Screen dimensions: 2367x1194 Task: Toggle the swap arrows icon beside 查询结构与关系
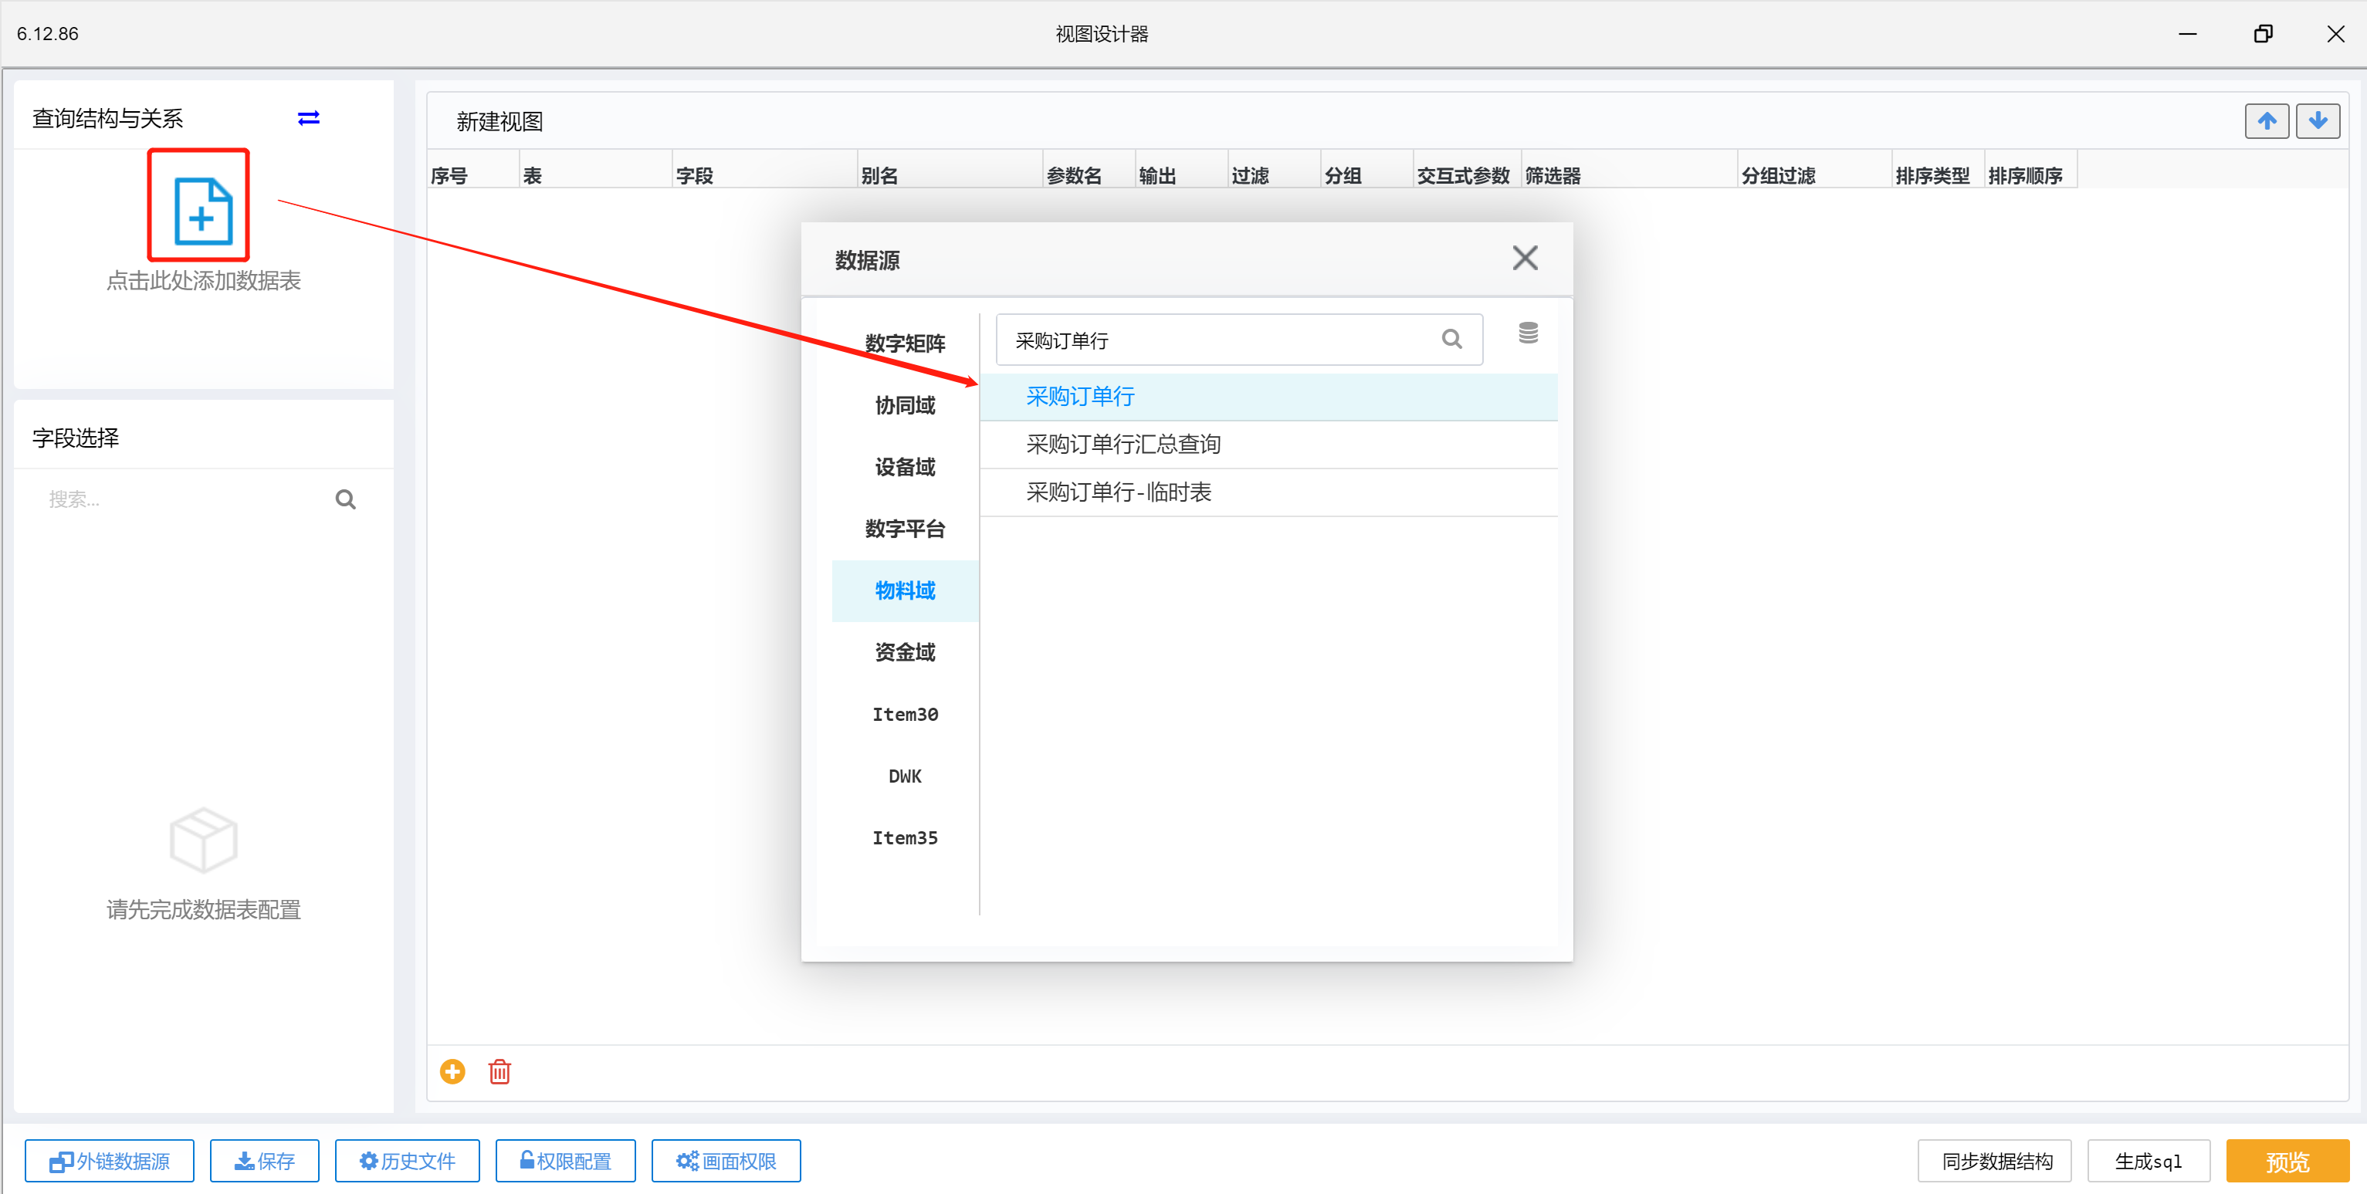(309, 119)
